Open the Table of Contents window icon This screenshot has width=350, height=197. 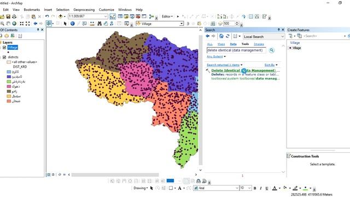tap(120, 16)
